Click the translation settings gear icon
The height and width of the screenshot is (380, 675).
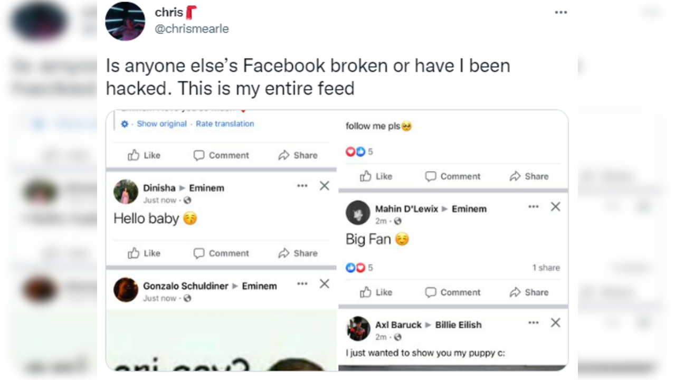coord(123,123)
